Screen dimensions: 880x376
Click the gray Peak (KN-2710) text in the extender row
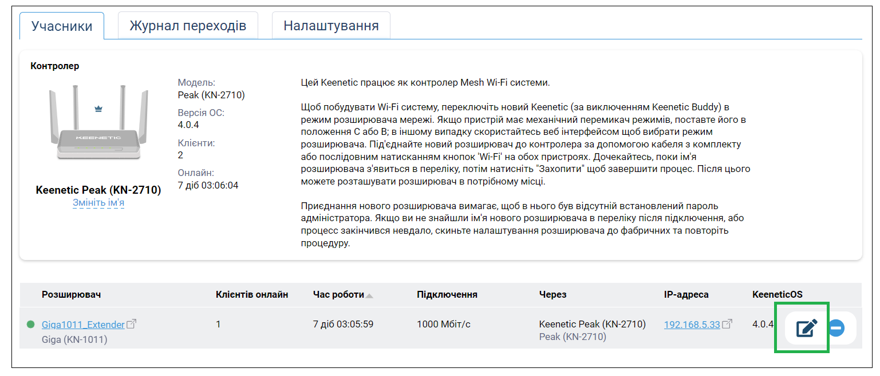pyautogui.click(x=573, y=337)
